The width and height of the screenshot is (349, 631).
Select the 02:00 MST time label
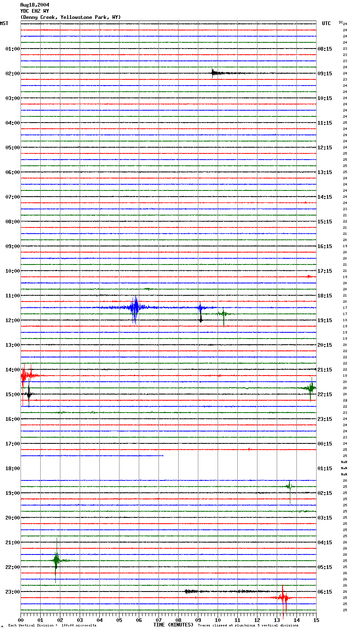[13, 74]
